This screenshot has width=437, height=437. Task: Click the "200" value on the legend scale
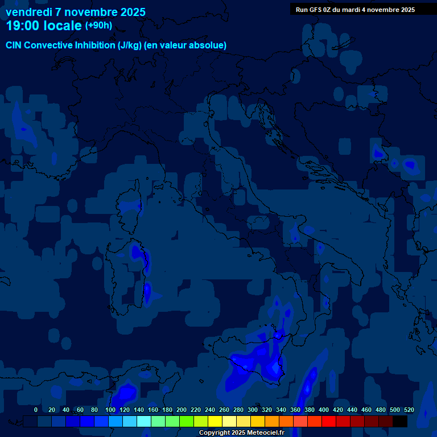[x=182, y=410]
